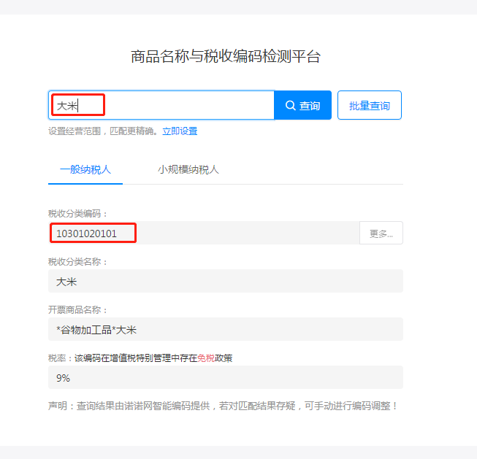Click the field showing *谷物加工品*大米
The height and width of the screenshot is (459, 477).
225,329
